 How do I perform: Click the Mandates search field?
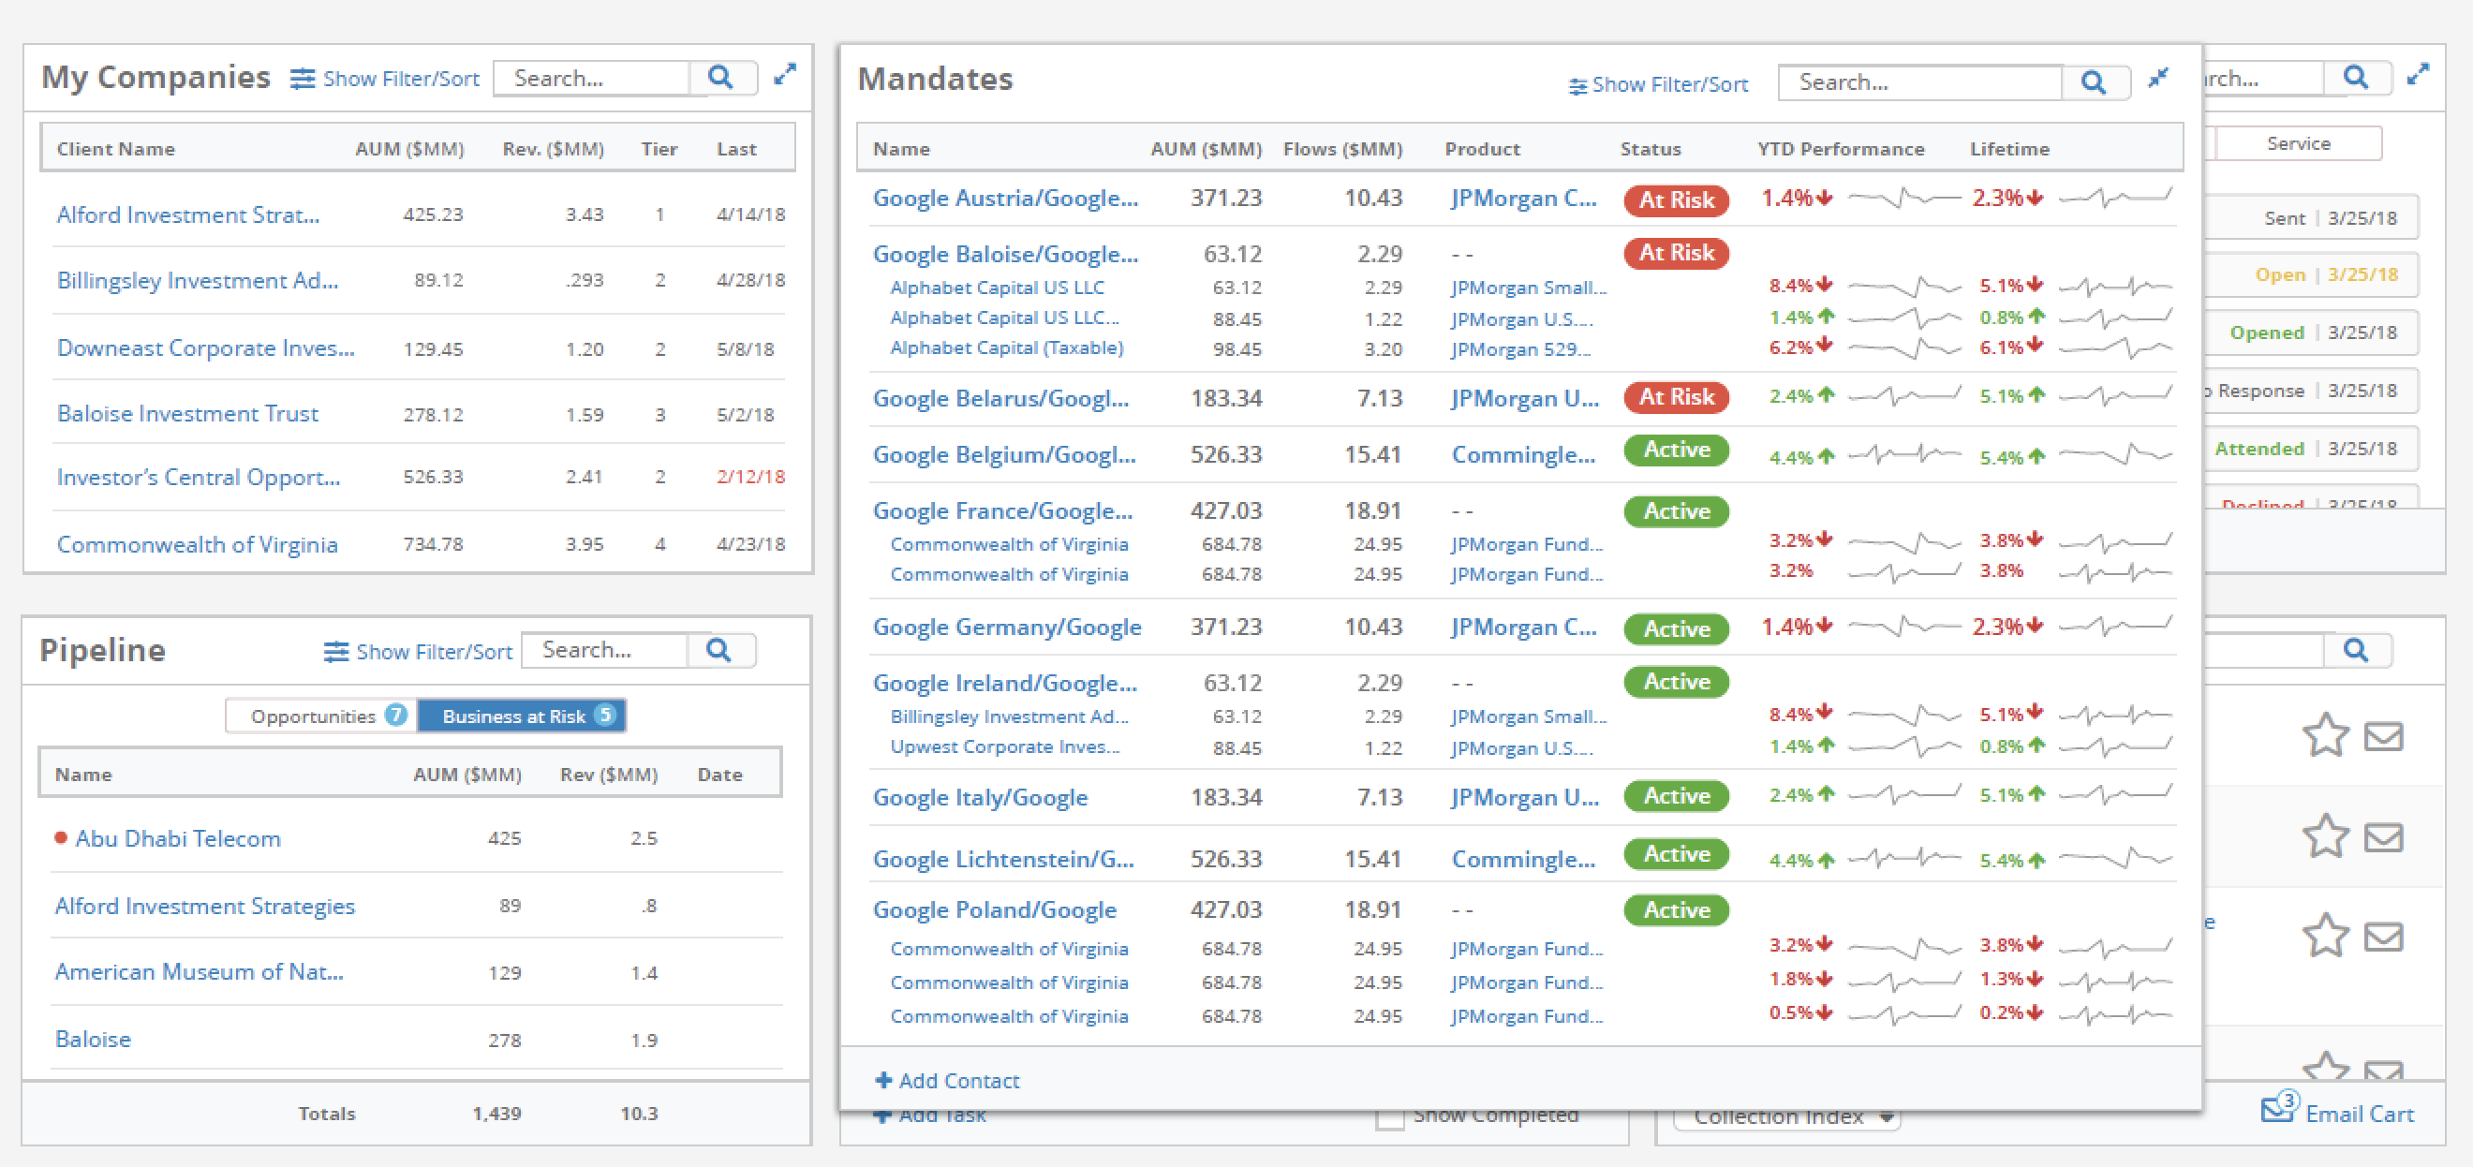(x=1920, y=82)
